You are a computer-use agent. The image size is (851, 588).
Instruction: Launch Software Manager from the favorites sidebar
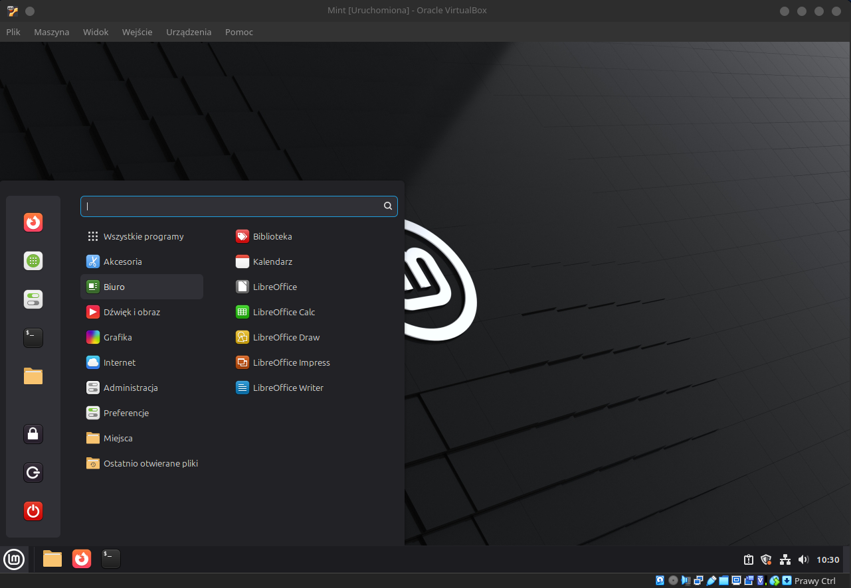(x=33, y=261)
